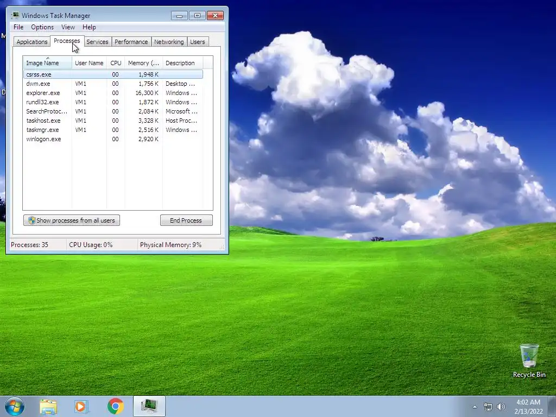Switch to the Applications tab
The height and width of the screenshot is (417, 556).
[32, 42]
